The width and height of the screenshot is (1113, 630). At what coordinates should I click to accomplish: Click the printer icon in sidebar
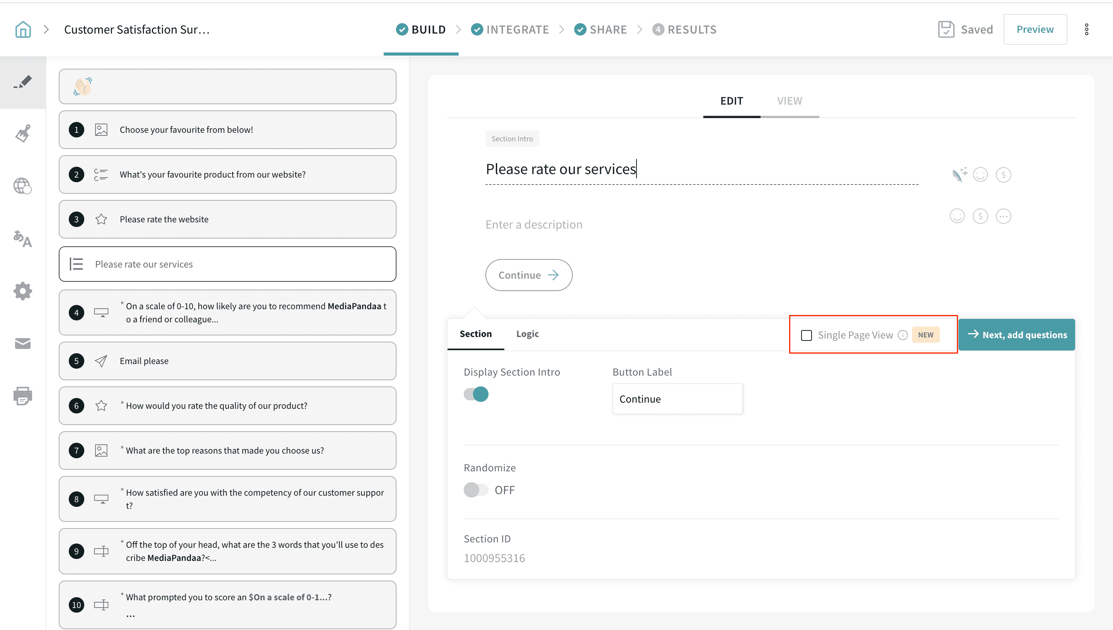click(x=23, y=396)
